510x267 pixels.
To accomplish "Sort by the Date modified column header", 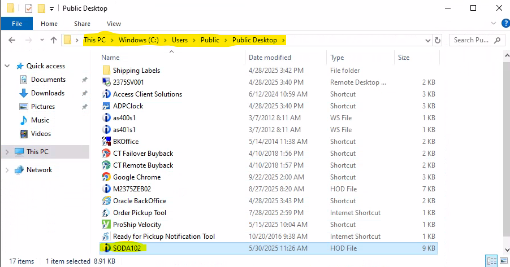I will (x=270, y=58).
